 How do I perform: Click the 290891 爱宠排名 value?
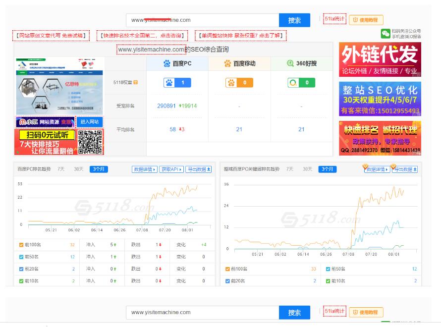click(x=166, y=106)
